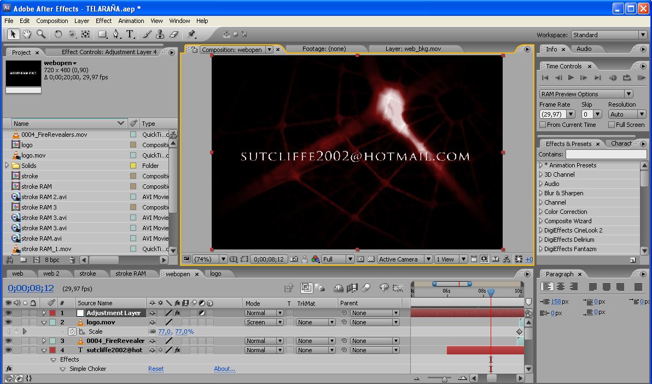The image size is (652, 384).
Task: Click the Play button in Time Controls
Action: tap(571, 77)
